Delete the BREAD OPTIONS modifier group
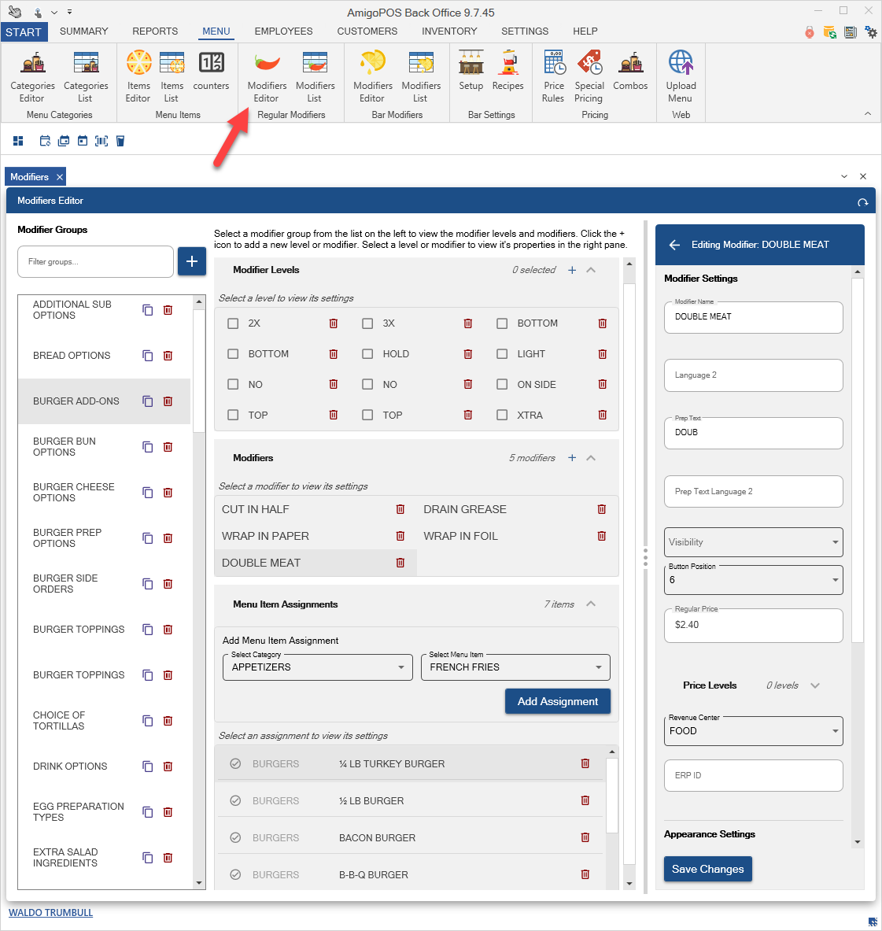Image resolution: width=882 pixels, height=931 pixels. (168, 356)
